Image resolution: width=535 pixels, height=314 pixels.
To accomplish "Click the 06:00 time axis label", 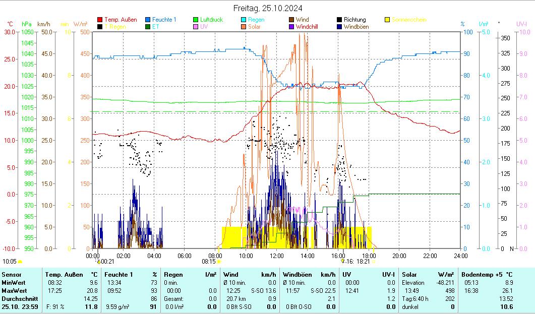I will pos(185,256).
